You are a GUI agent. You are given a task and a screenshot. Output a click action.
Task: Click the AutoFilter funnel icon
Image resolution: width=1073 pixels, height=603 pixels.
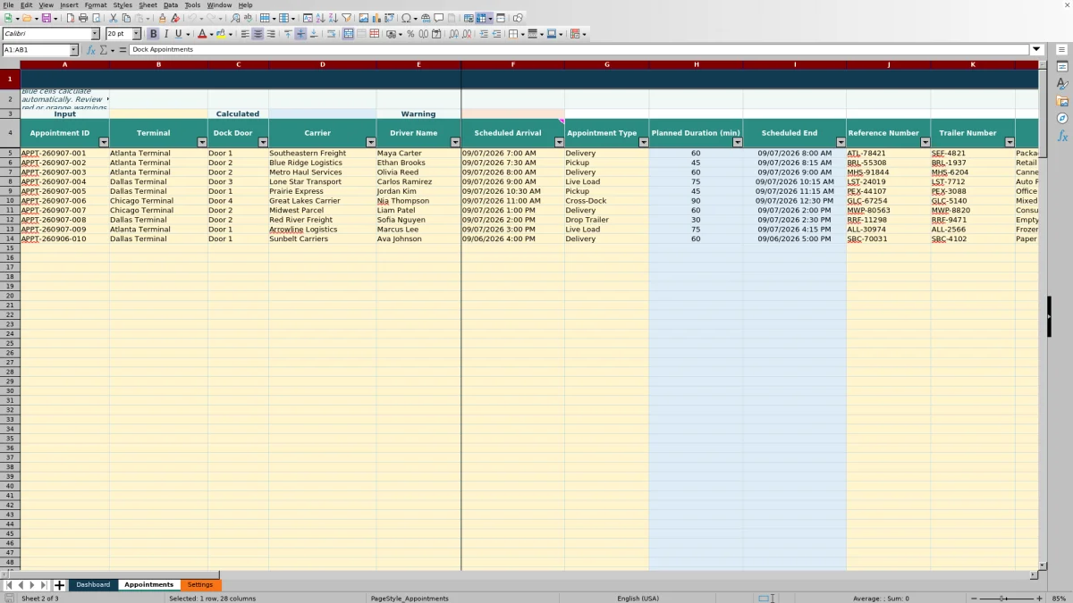click(346, 18)
